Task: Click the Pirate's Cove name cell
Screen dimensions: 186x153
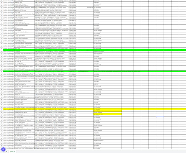Action: [25, 111]
